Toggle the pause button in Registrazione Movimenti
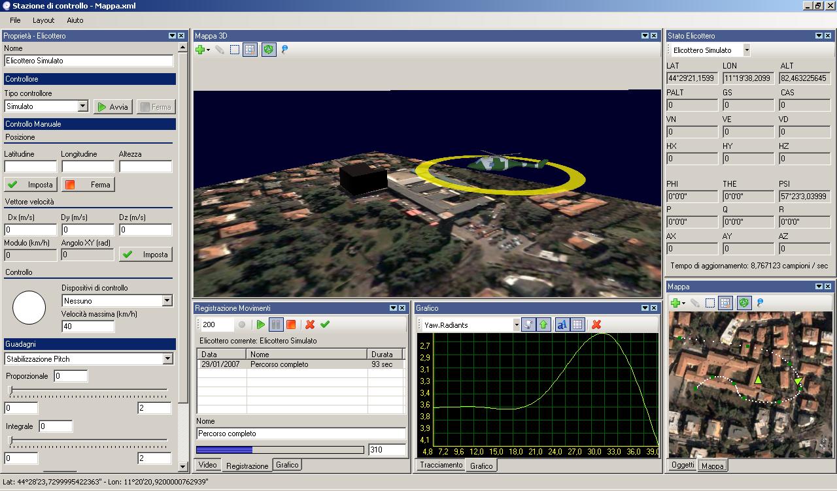 coord(276,325)
